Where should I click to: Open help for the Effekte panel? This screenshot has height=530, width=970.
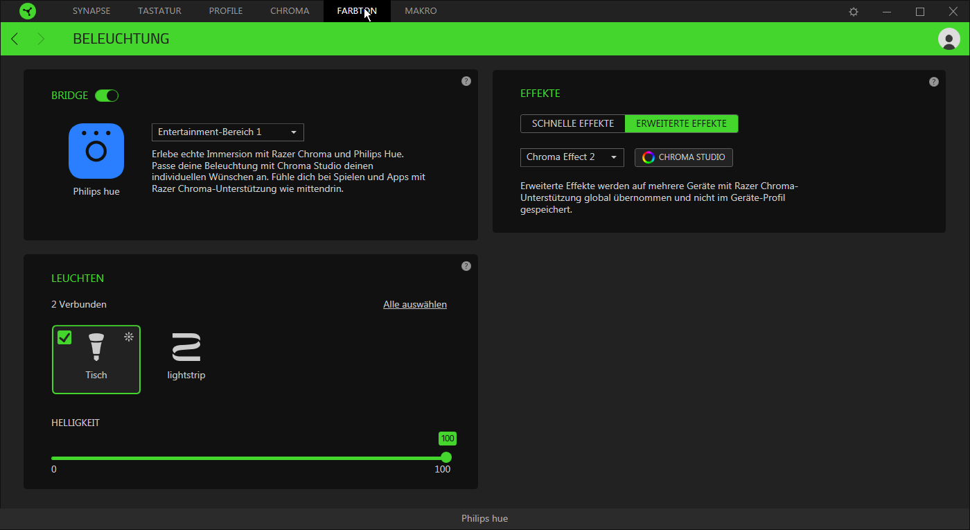(x=933, y=82)
